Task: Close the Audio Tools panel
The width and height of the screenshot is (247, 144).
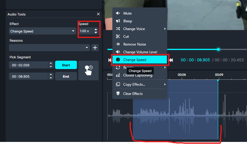Action: (x=98, y=14)
